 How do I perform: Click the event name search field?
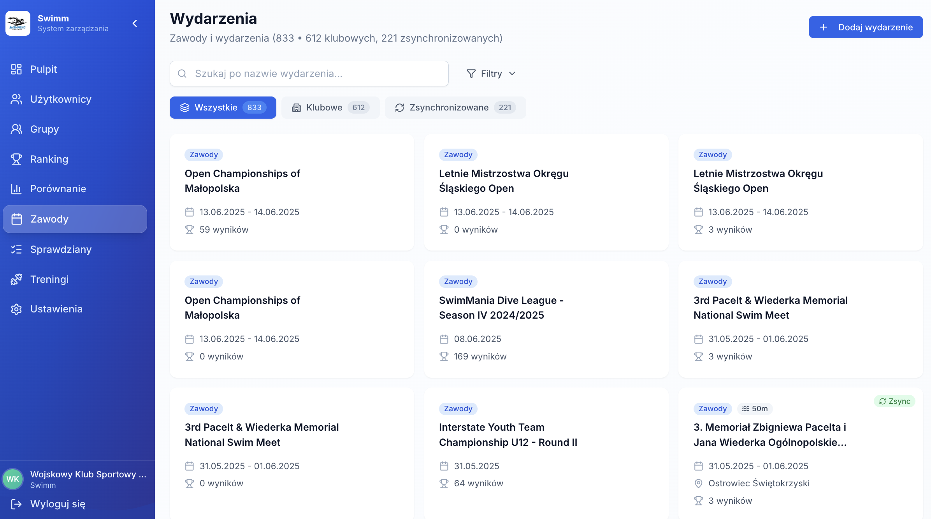[309, 73]
